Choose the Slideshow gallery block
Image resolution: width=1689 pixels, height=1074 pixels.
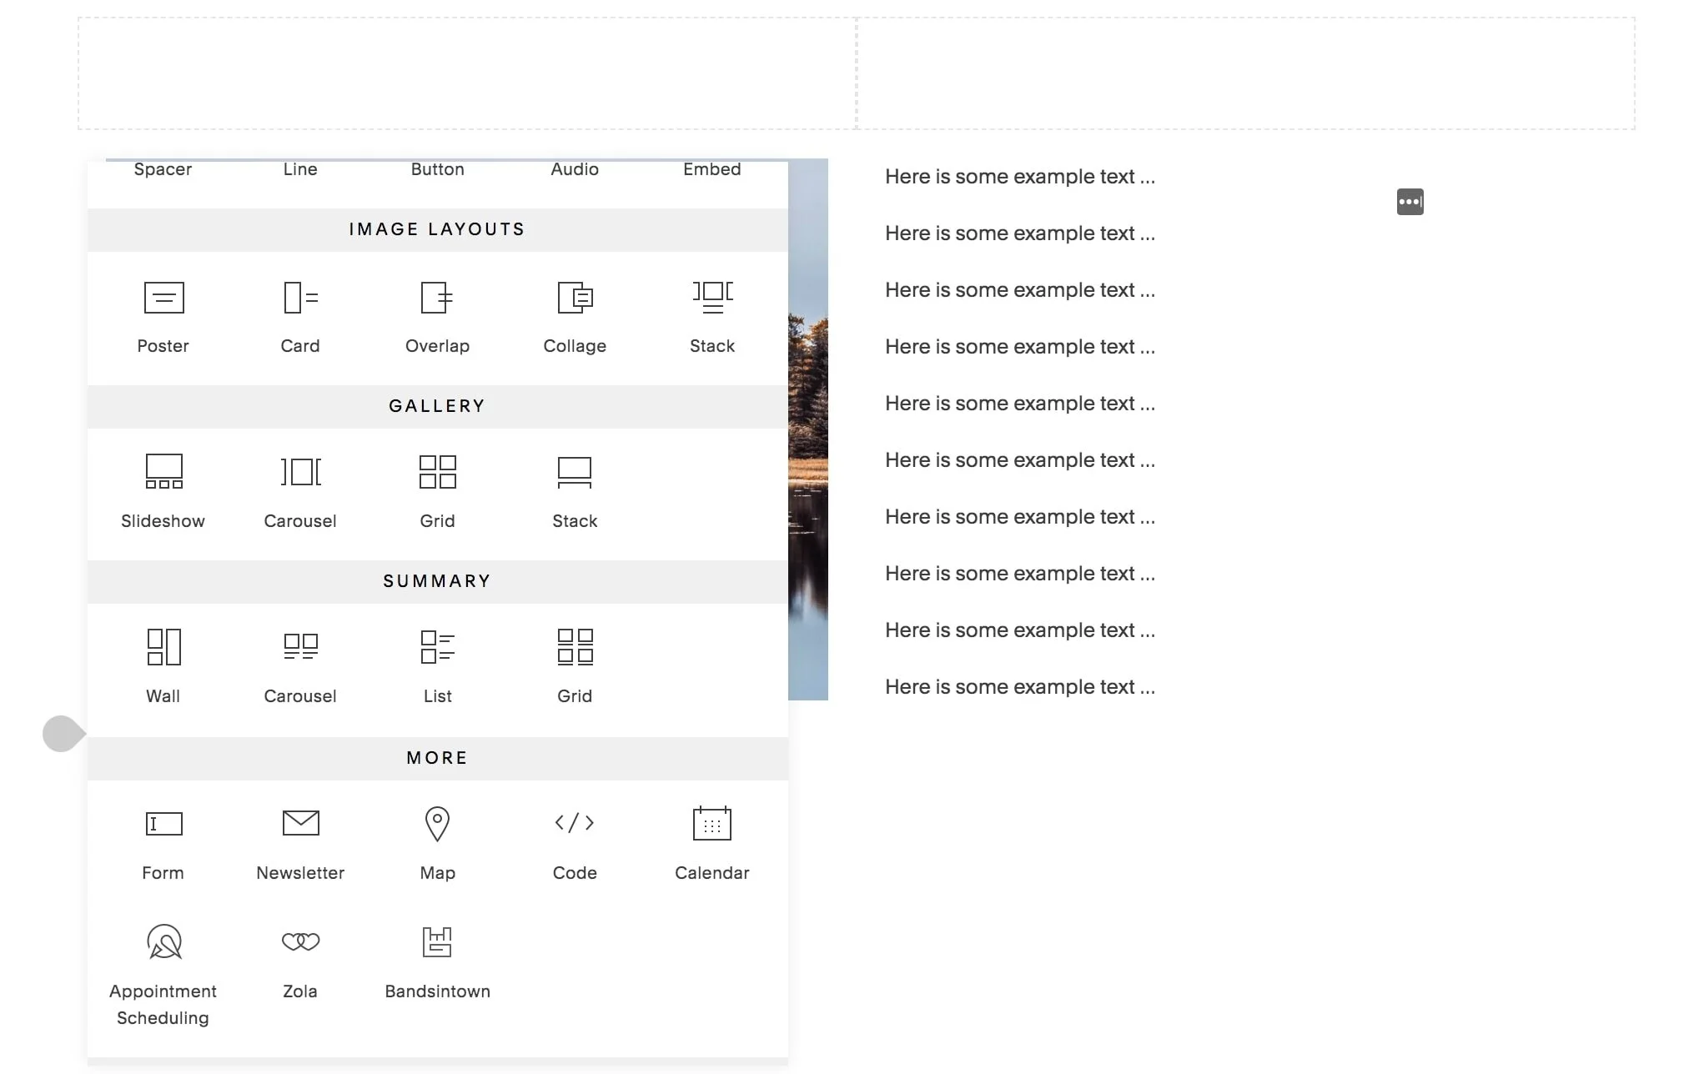pos(163,492)
